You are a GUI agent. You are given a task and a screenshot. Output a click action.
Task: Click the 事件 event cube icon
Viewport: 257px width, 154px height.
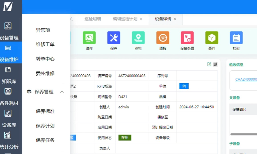point(212,38)
